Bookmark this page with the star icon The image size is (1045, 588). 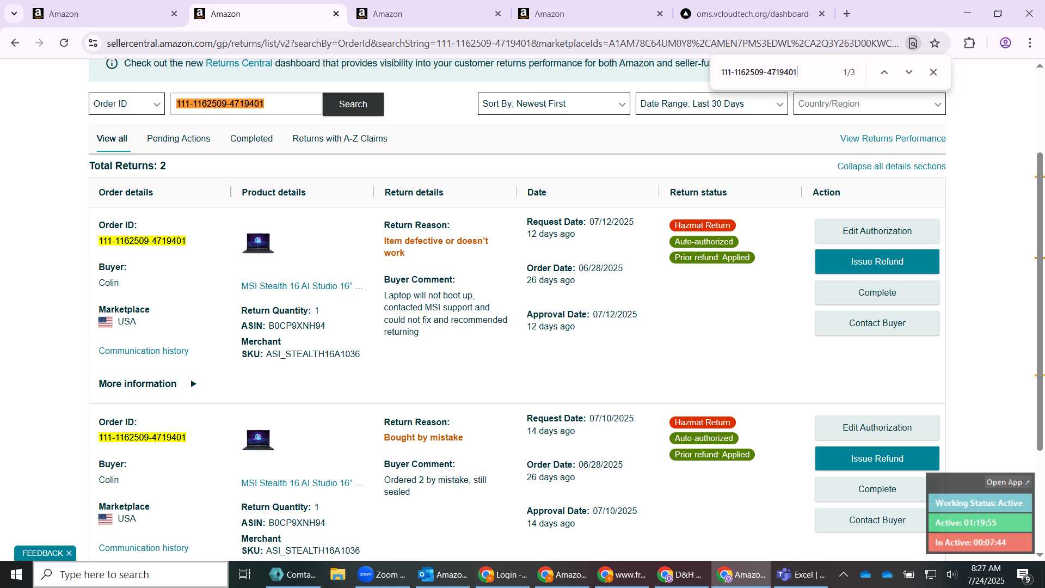(x=935, y=43)
